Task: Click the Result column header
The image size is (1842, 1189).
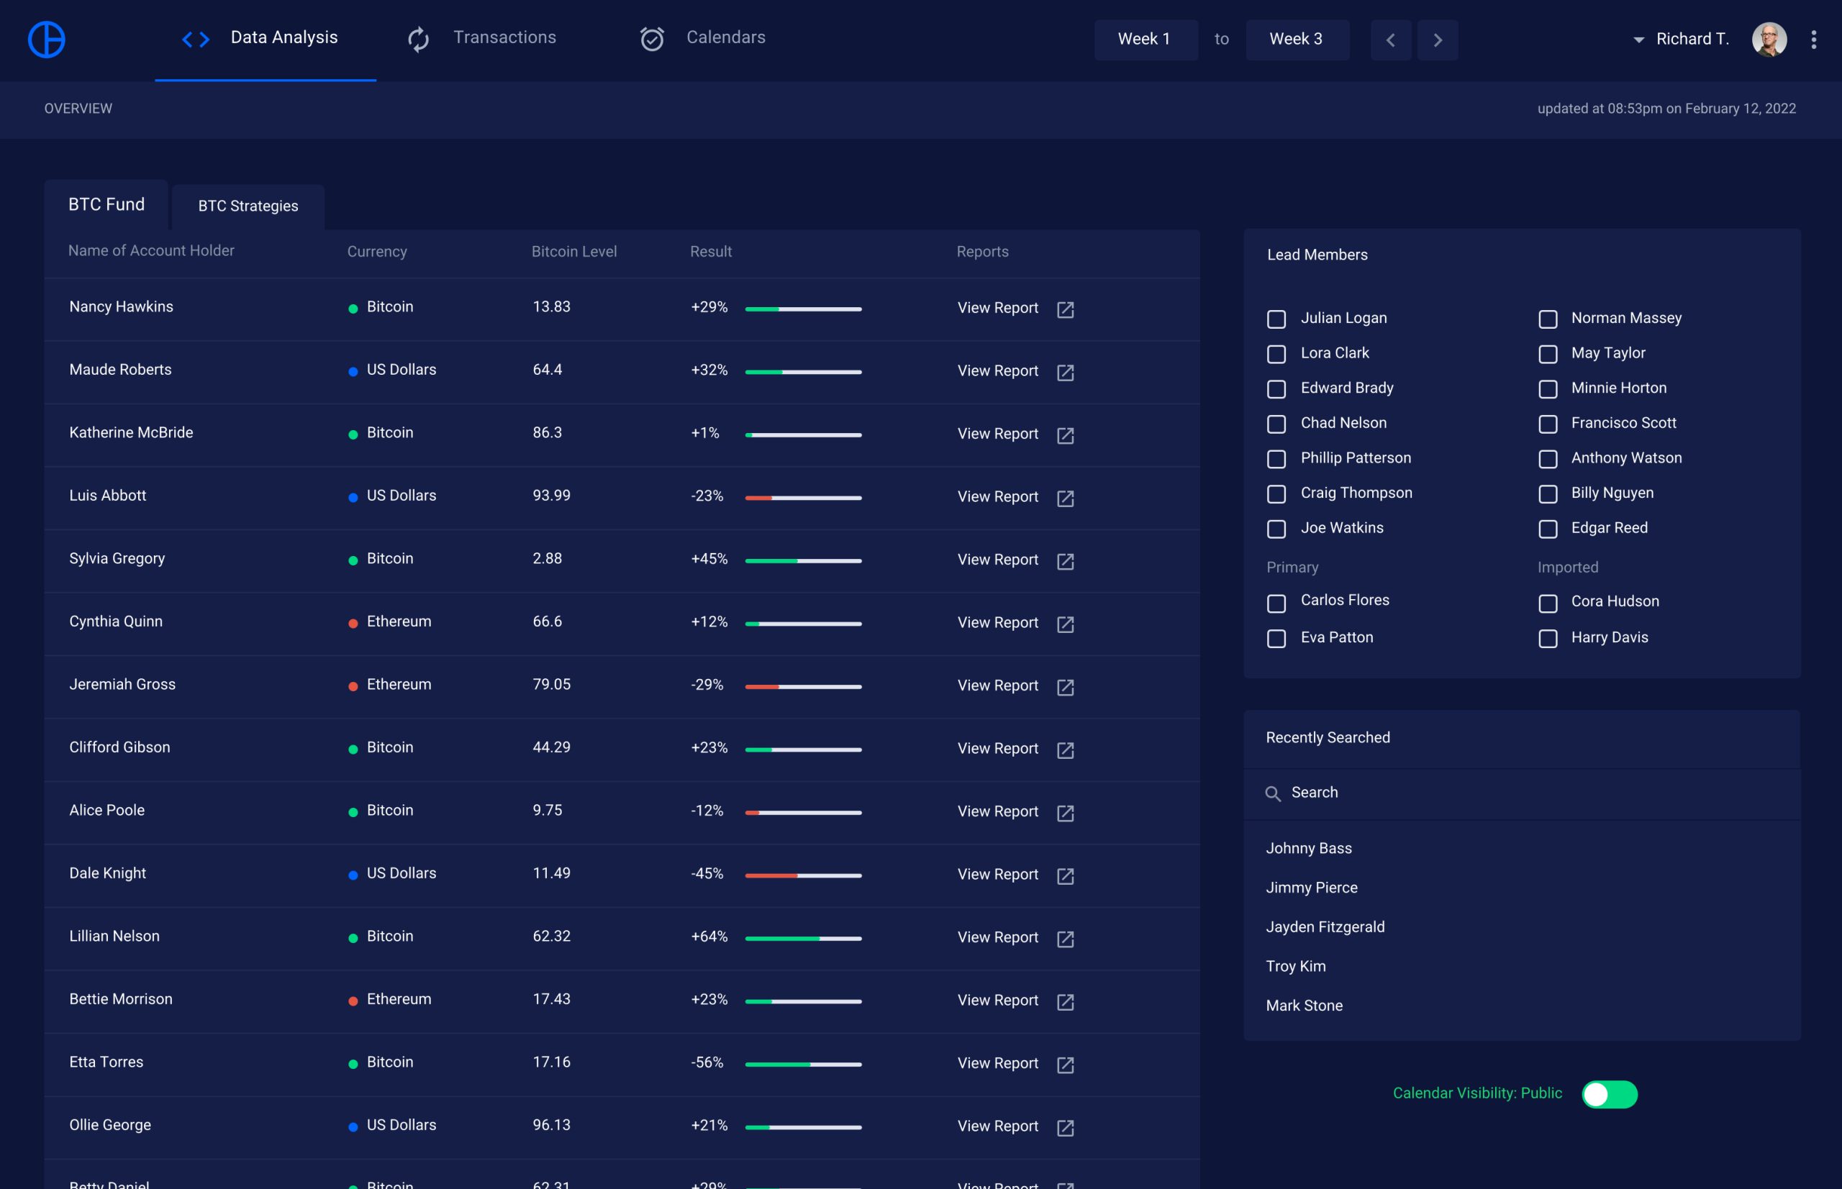Action: coord(711,252)
